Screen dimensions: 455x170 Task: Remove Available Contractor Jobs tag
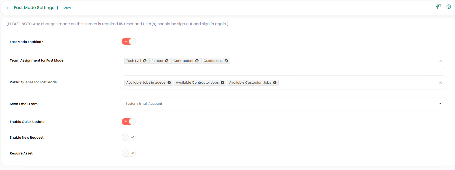(x=222, y=83)
